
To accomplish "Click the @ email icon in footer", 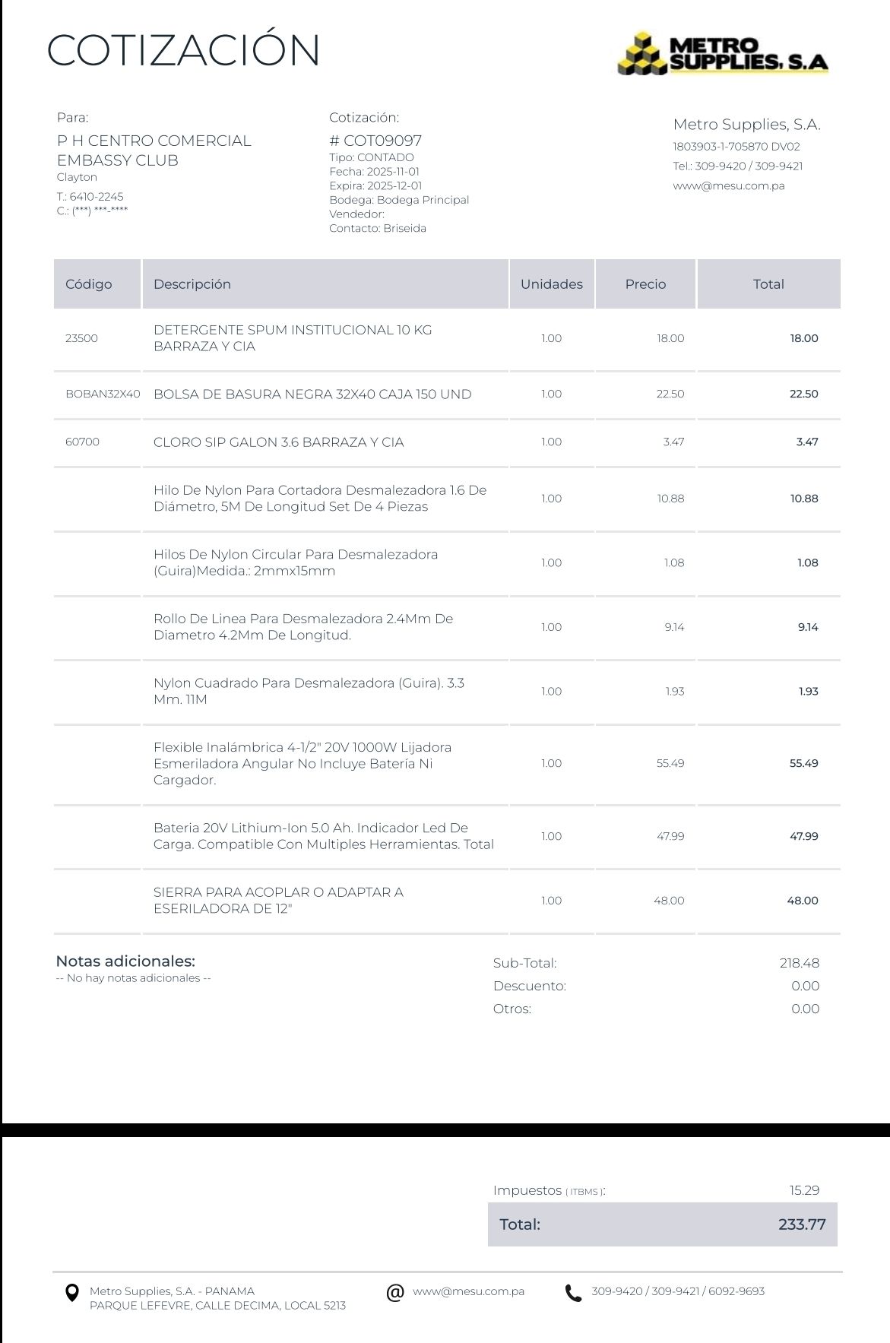I will (x=394, y=1292).
